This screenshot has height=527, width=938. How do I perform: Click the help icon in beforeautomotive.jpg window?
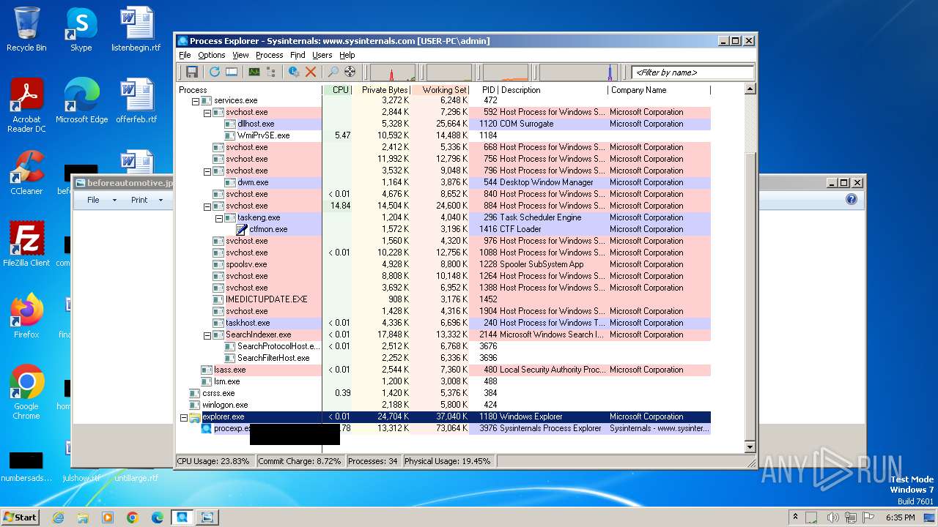(x=851, y=199)
